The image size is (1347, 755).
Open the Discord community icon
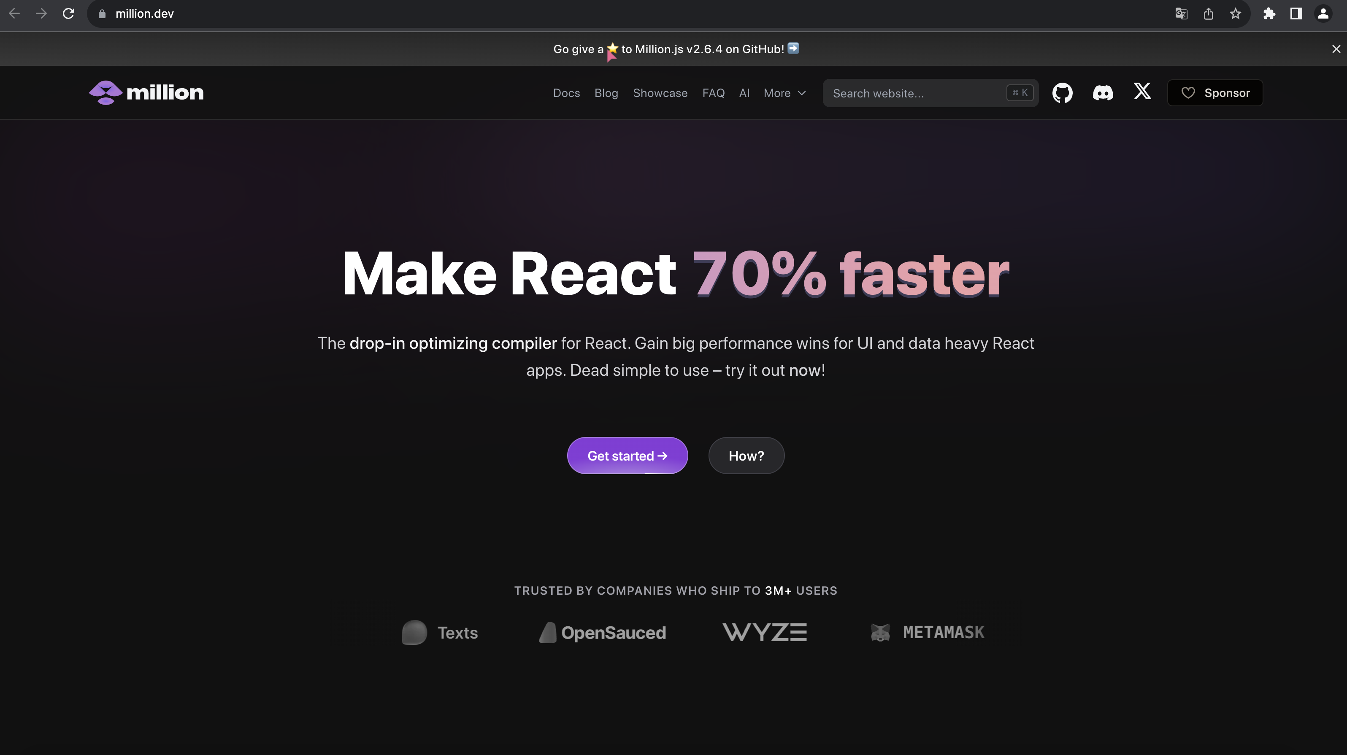(1103, 92)
